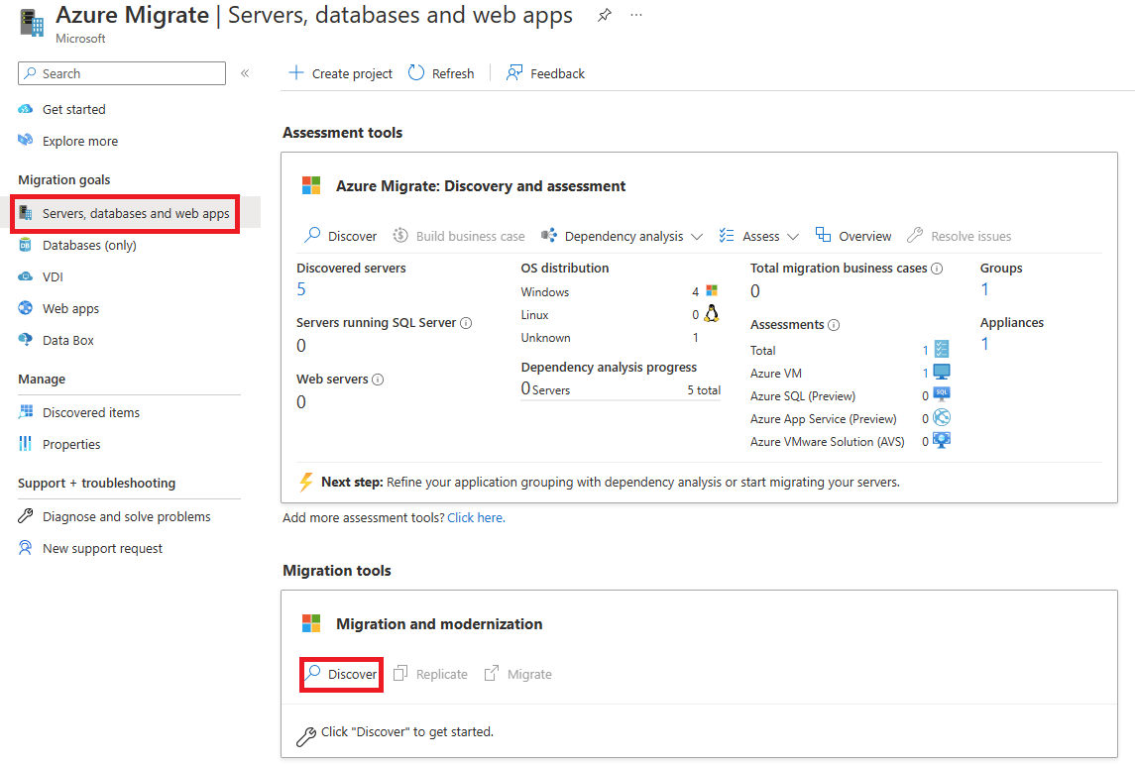This screenshot has width=1135, height=764.
Task: Click Migrate in Migration tools
Action: click(517, 674)
